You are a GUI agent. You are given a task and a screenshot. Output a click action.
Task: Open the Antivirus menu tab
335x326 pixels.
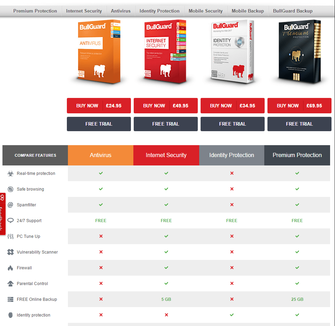pyautogui.click(x=121, y=11)
